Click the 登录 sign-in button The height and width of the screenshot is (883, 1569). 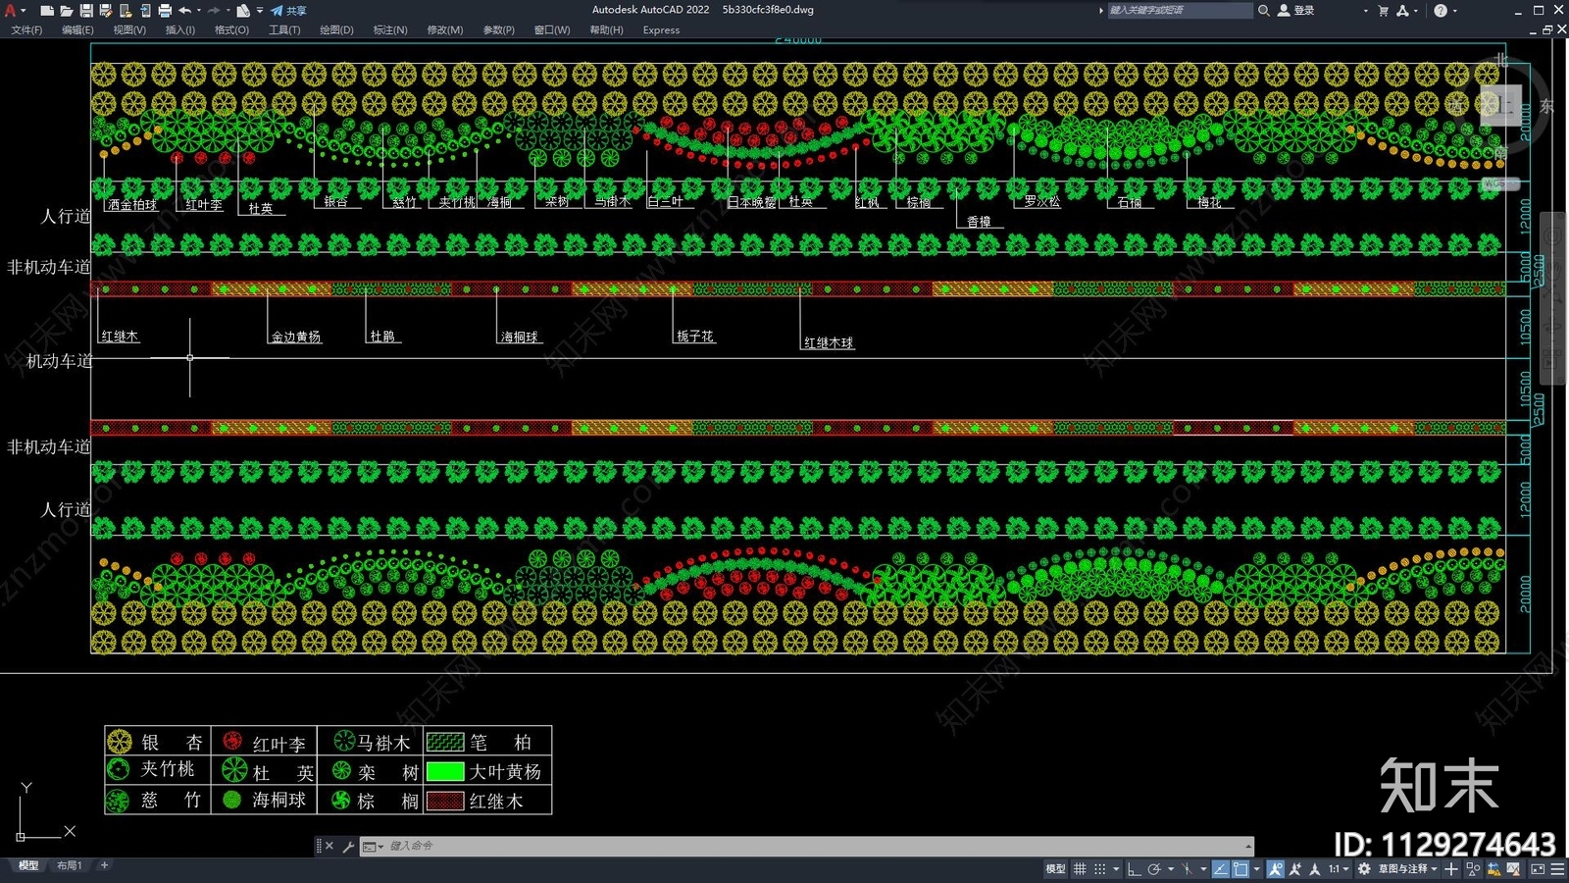click(x=1296, y=11)
